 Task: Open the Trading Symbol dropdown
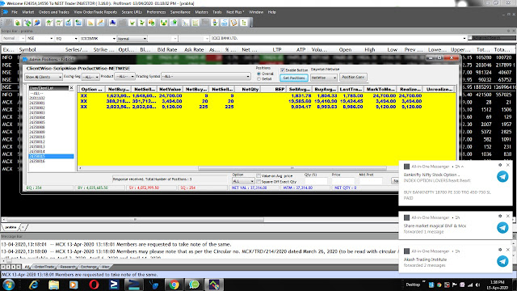pyautogui.click(x=206, y=77)
